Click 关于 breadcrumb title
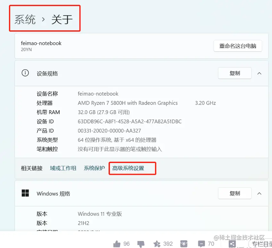 pyautogui.click(x=62, y=19)
